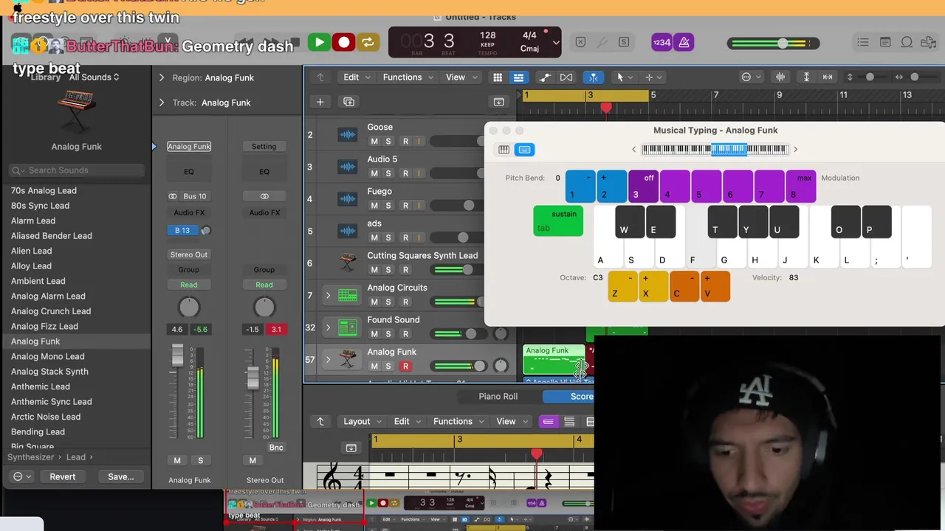Click the Search Sounds field

77,170
